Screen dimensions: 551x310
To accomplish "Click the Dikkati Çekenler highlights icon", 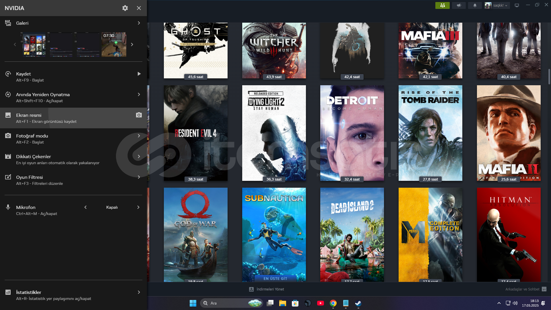I will pos(8,156).
